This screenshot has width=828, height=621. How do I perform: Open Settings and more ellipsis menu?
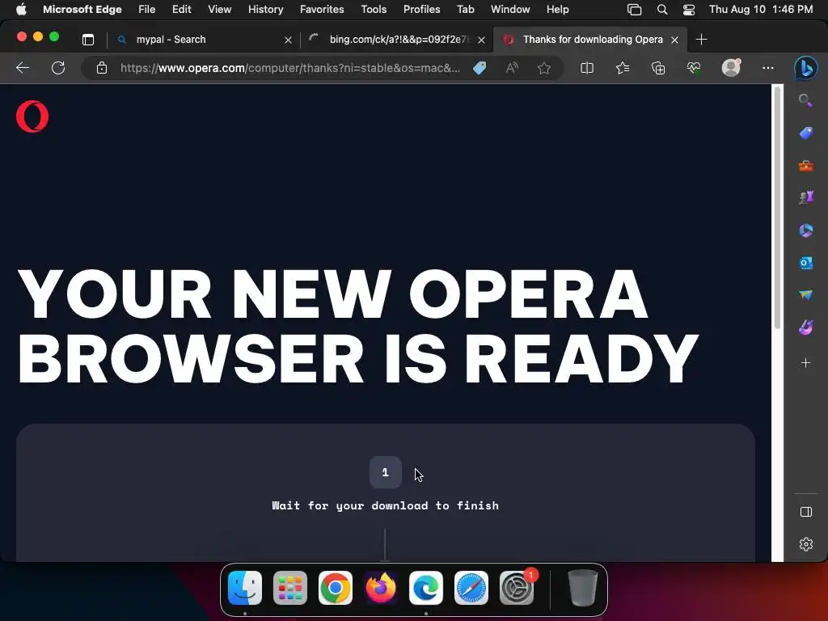click(768, 68)
